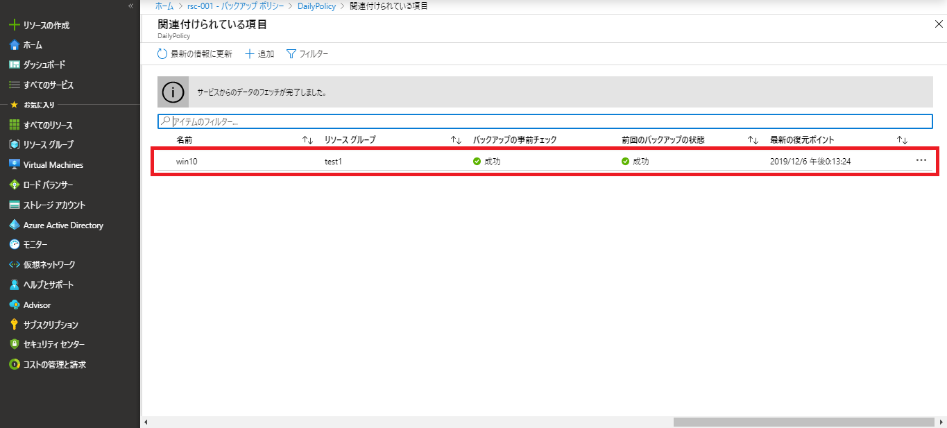Image resolution: width=947 pixels, height=428 pixels.
Task: Click the Advisor cloud icon
Action: coord(14,305)
